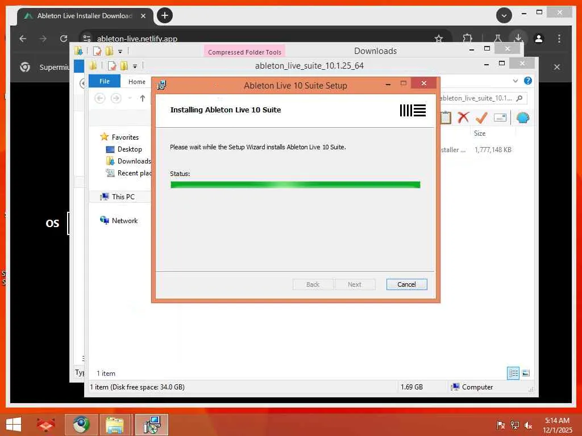Open a new Chrome tab
The height and width of the screenshot is (436, 582).
pos(165,15)
